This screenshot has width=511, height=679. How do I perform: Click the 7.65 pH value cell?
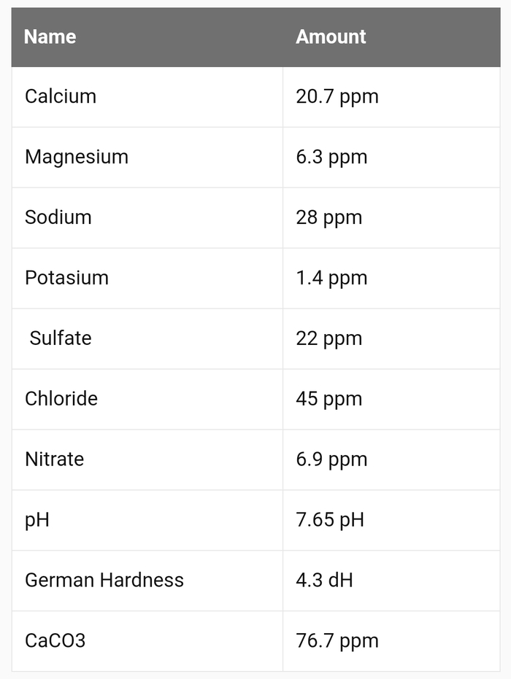(x=330, y=520)
